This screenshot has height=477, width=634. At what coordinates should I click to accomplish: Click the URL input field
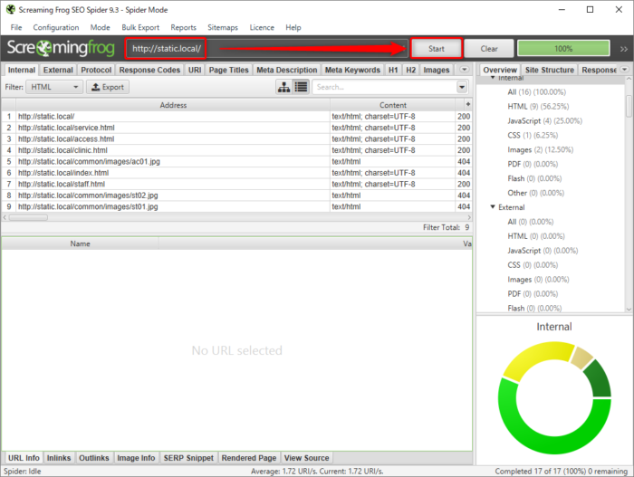(x=167, y=48)
